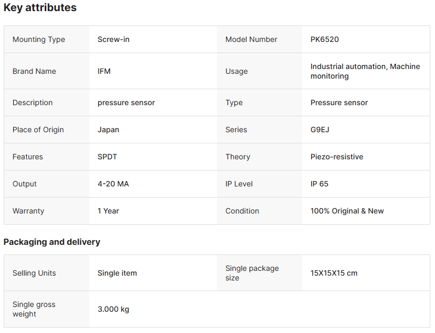Click the 100% Original & New condition

(347, 211)
